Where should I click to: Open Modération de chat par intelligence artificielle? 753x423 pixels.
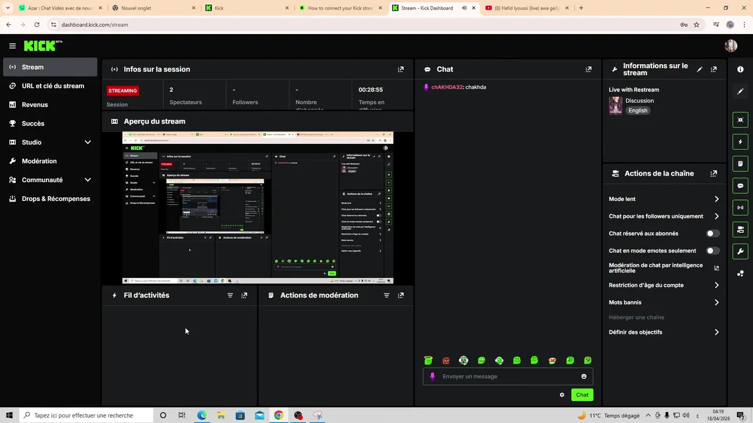click(x=664, y=268)
